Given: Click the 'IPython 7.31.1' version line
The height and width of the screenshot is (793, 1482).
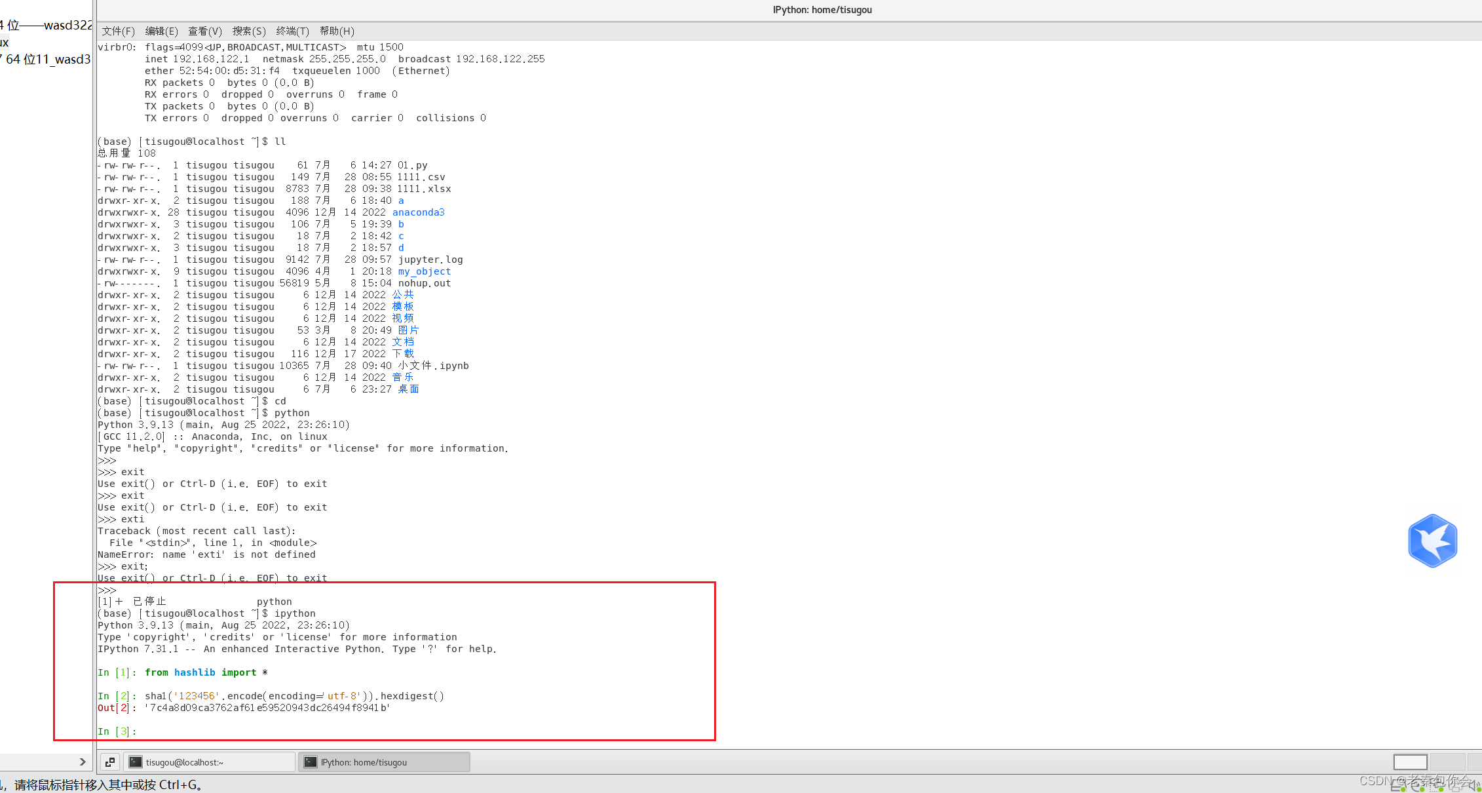Looking at the screenshot, I should tap(297, 649).
